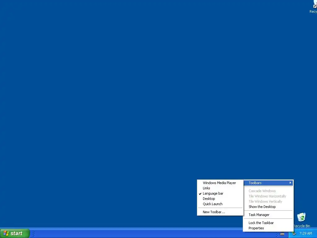Viewport: 317px width, 238px height.
Task: Expand the Toolbars submenu entry
Action: tap(268, 183)
